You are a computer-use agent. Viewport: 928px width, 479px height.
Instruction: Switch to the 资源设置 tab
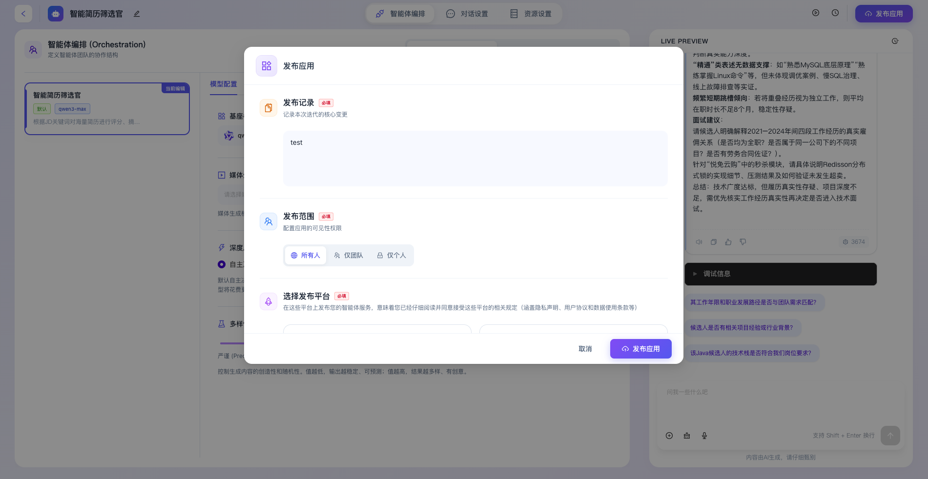(531, 14)
